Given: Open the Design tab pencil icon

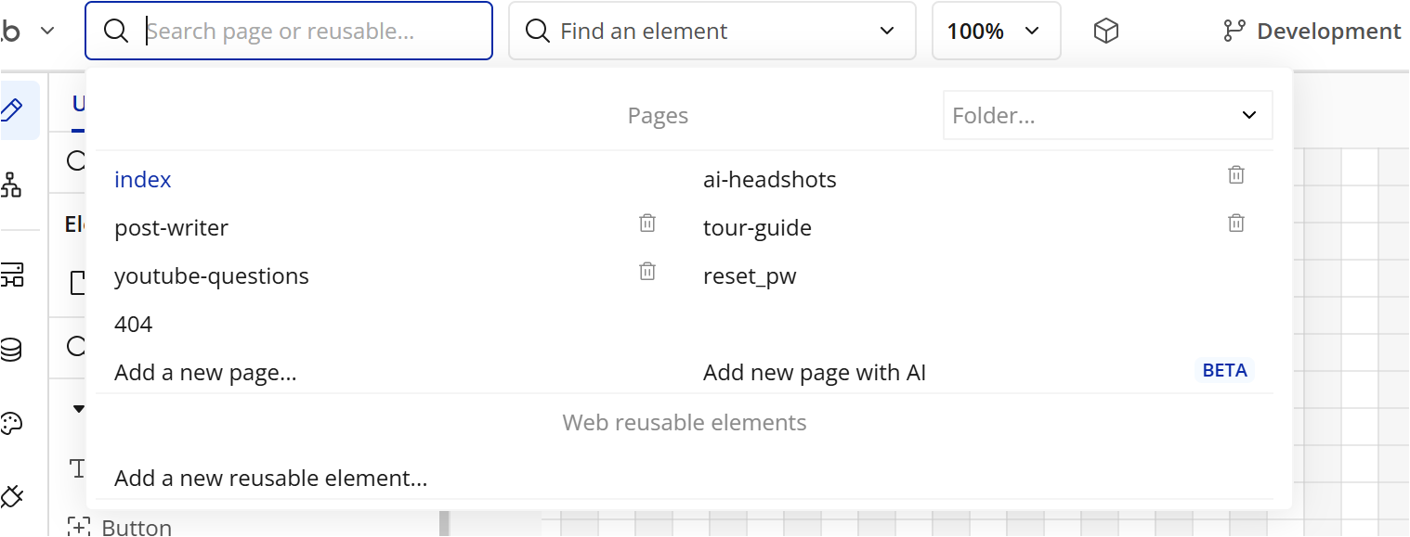Looking at the screenshot, I should pyautogui.click(x=11, y=110).
